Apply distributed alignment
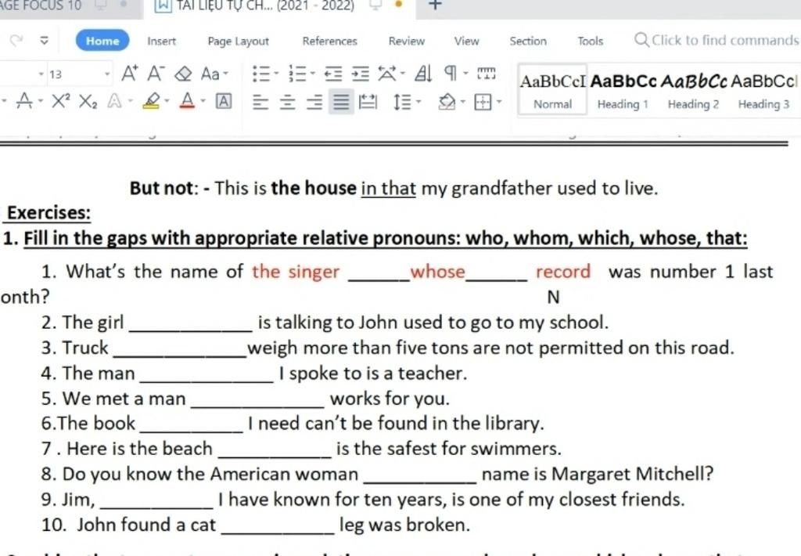Image resolution: width=801 pixels, height=556 pixels. (368, 102)
